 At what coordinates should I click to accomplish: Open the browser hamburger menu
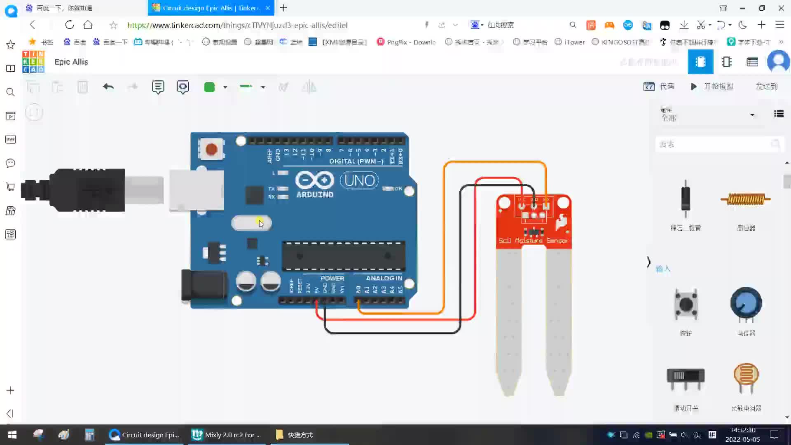(x=780, y=25)
